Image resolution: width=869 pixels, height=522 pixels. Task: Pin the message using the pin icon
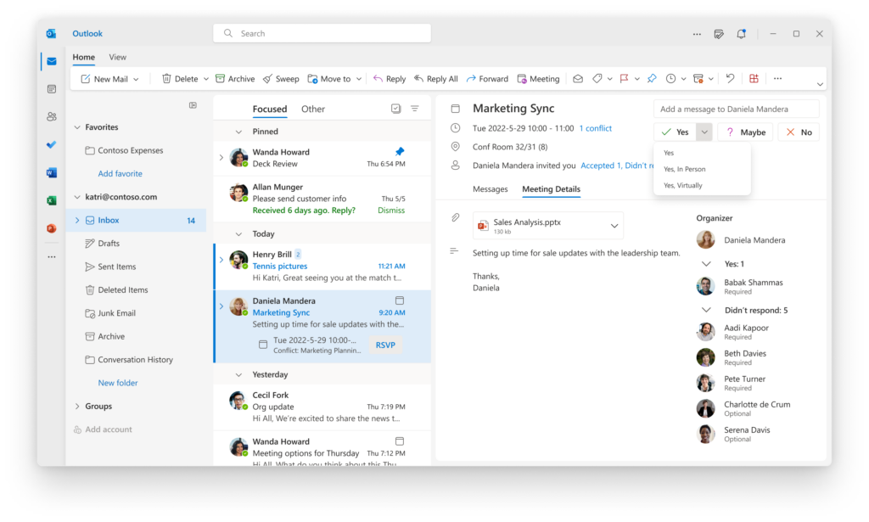pyautogui.click(x=651, y=78)
